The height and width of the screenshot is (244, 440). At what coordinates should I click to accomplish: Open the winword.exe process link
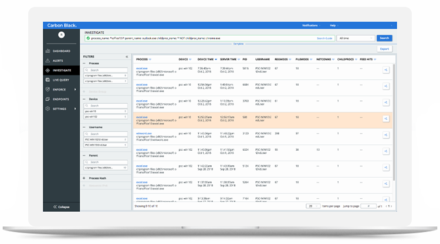[144, 134]
